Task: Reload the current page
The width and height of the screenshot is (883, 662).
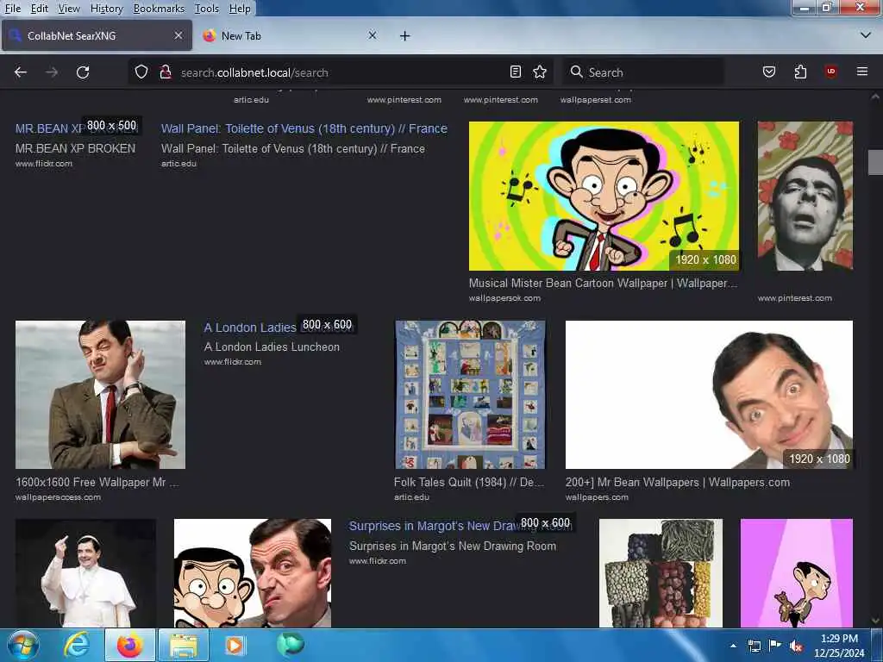Action: [x=83, y=72]
